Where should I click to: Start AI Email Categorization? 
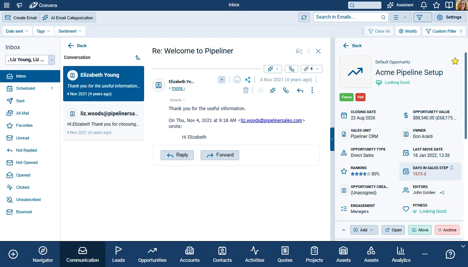(68, 17)
